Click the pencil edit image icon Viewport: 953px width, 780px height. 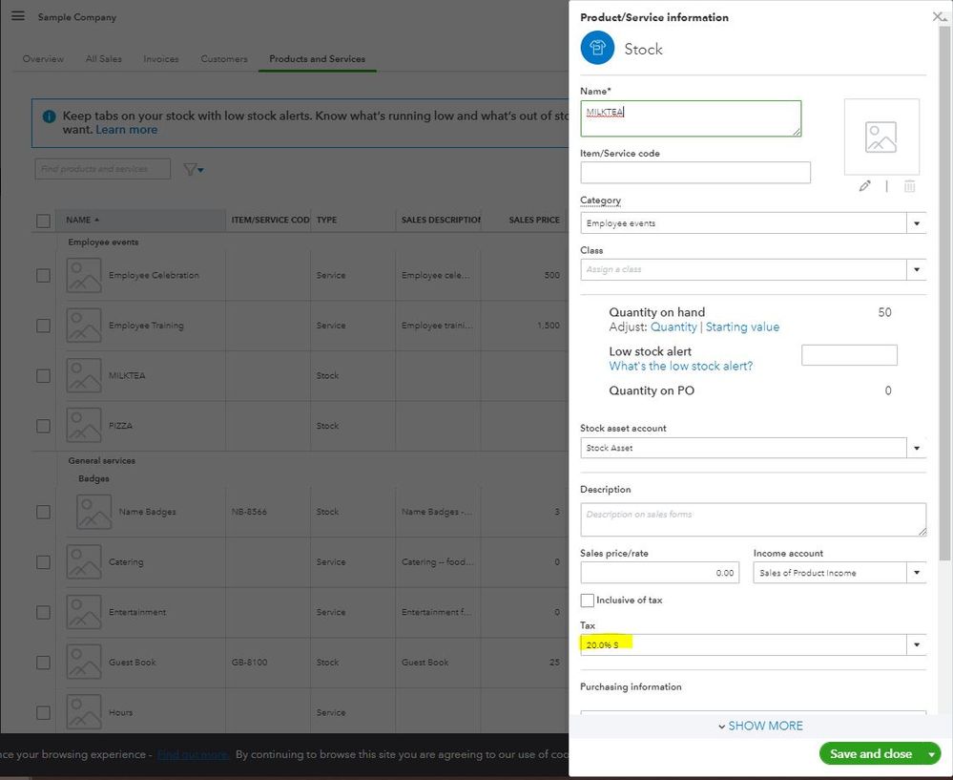click(864, 186)
